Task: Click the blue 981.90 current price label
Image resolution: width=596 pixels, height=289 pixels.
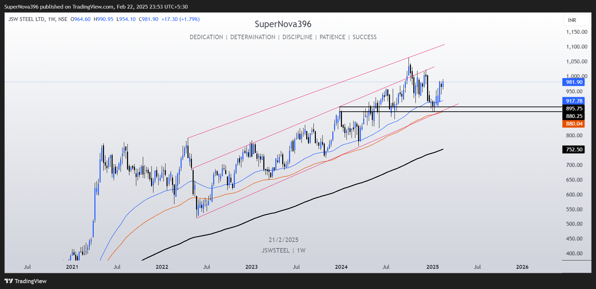Action: point(573,82)
